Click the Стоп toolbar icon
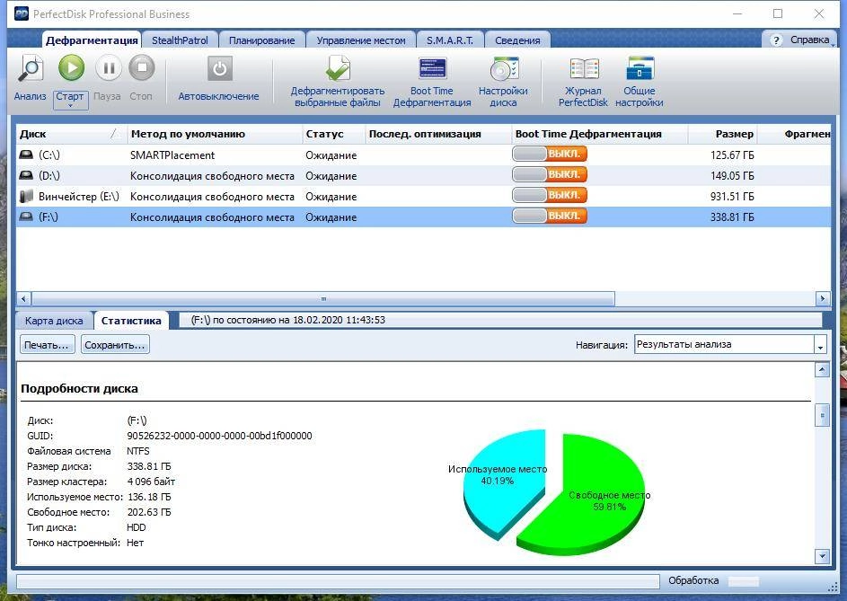Viewport: 847px width, 601px height. click(142, 68)
